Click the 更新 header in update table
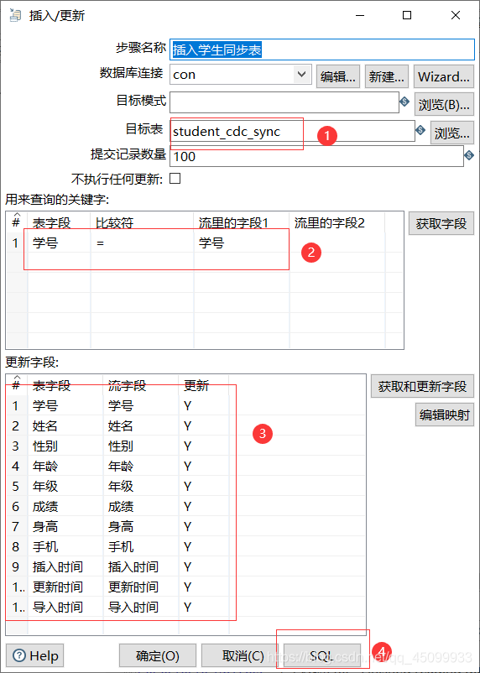 204,385
